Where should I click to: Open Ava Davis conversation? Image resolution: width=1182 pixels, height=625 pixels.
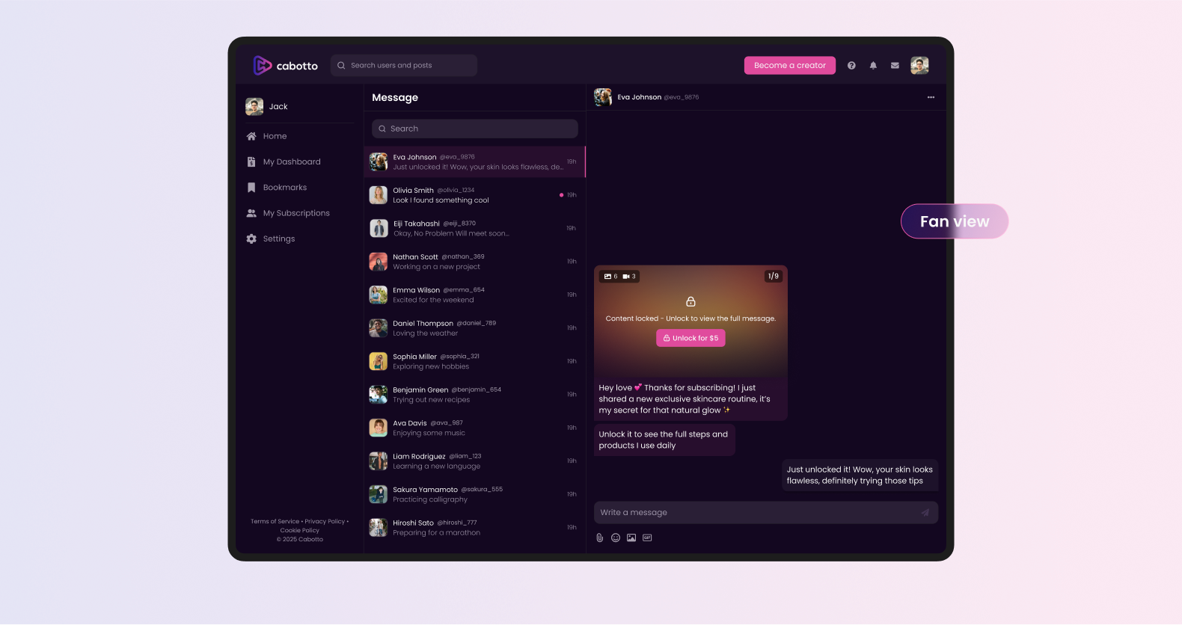point(474,428)
